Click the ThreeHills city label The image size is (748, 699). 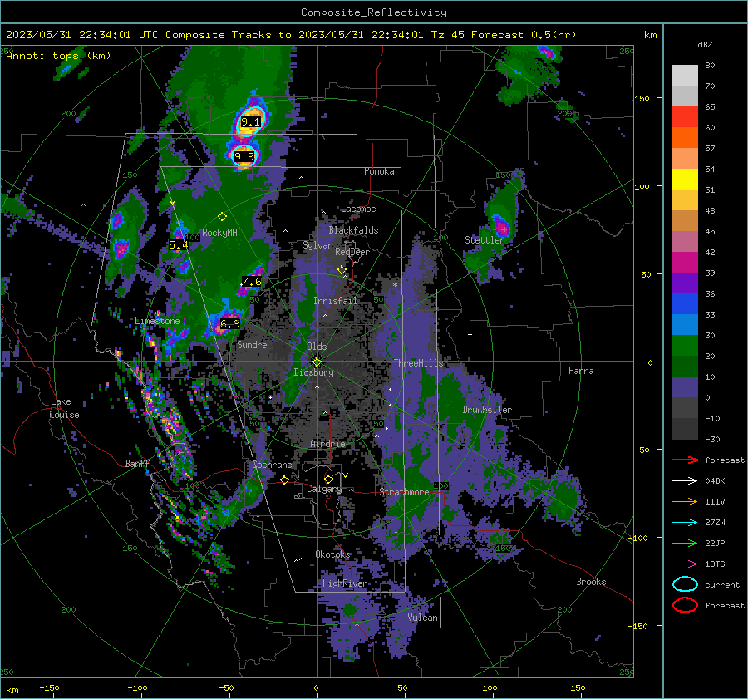(418, 363)
